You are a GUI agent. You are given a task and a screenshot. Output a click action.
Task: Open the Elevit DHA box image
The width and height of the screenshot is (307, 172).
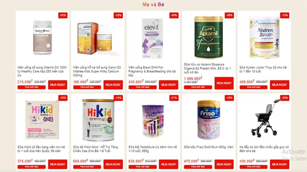(x=152, y=39)
